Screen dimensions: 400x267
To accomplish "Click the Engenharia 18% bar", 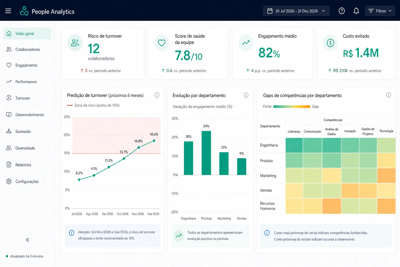I will pos(189,158).
